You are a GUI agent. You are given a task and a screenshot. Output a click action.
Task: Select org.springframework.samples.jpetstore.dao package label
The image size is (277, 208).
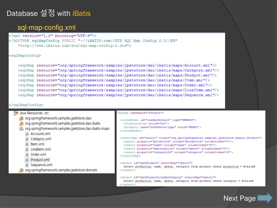[58, 118]
